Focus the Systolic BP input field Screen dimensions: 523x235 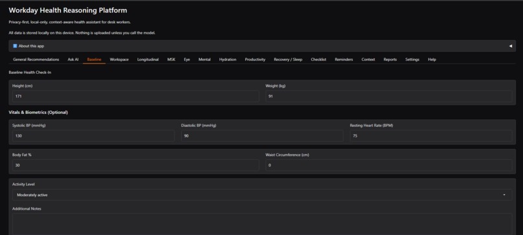point(93,136)
